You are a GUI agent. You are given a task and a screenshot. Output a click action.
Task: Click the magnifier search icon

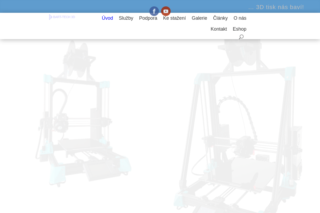241,37
